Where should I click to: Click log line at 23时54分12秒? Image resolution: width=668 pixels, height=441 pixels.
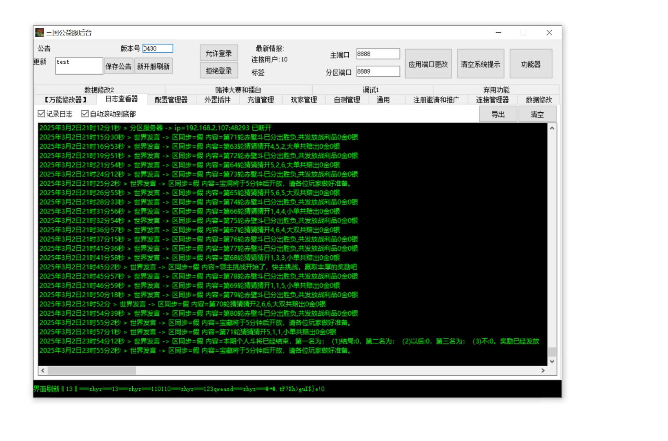click(x=289, y=341)
